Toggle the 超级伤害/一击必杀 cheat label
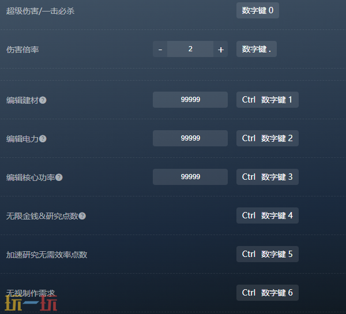This screenshot has height=314, width=346. click(40, 11)
